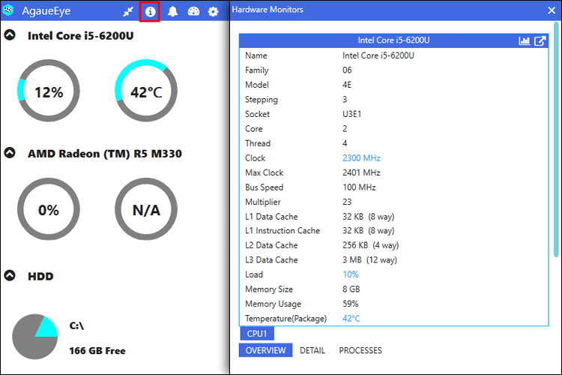Click the '8 GB' memory size value
Screen dimensions: 562x375
click(x=351, y=289)
